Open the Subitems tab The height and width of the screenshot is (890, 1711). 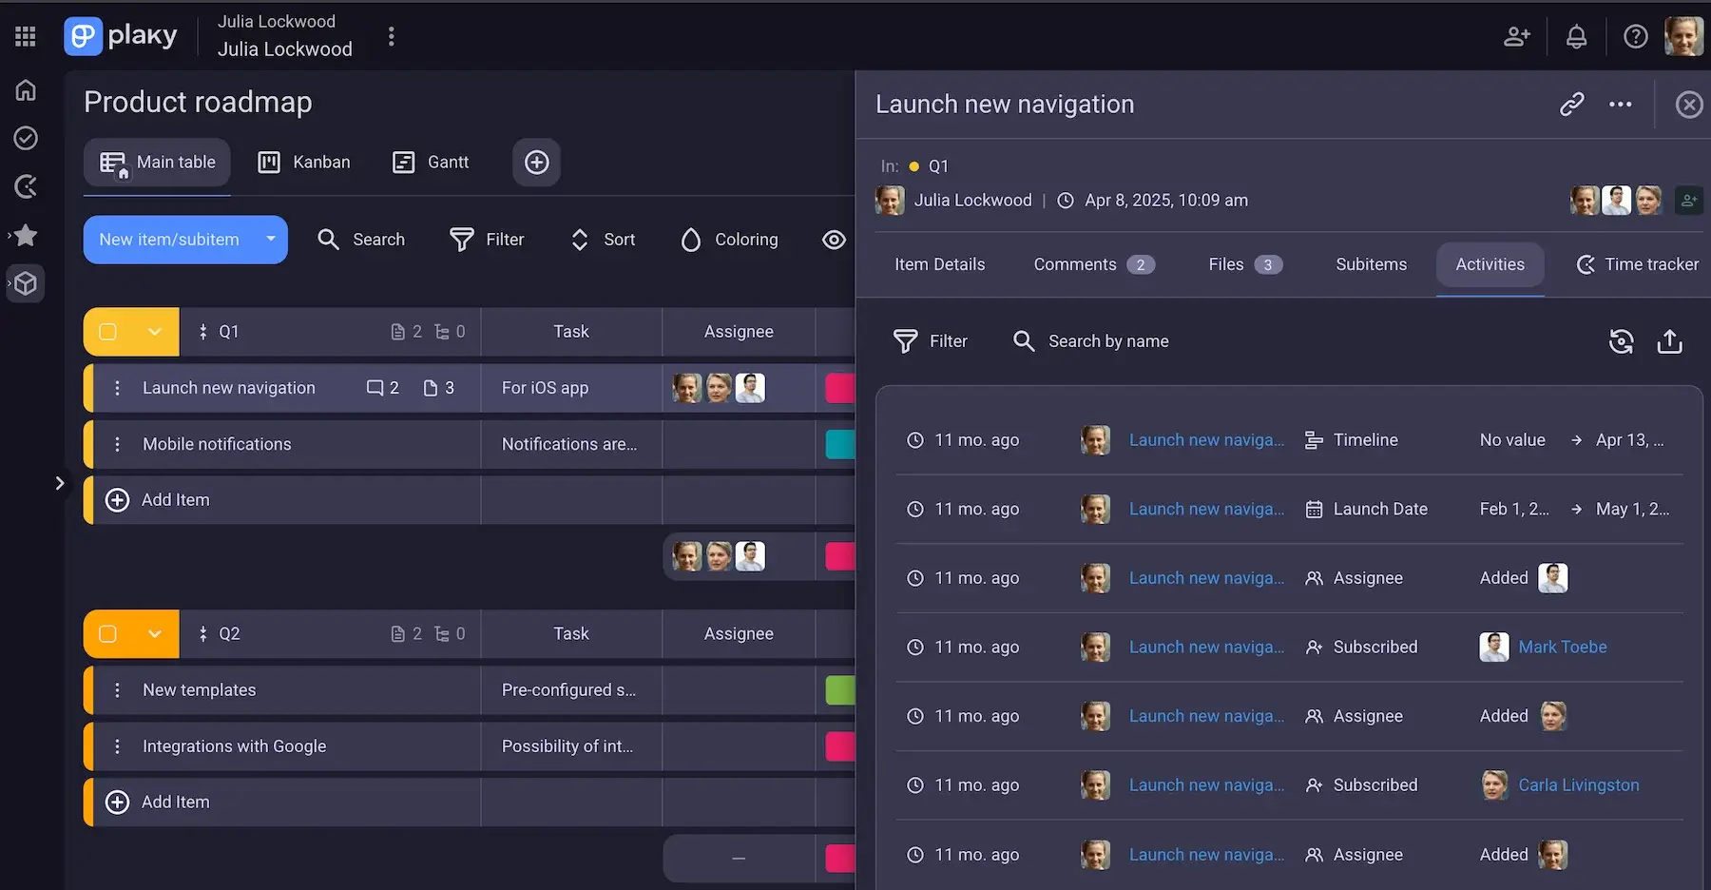pos(1370,264)
